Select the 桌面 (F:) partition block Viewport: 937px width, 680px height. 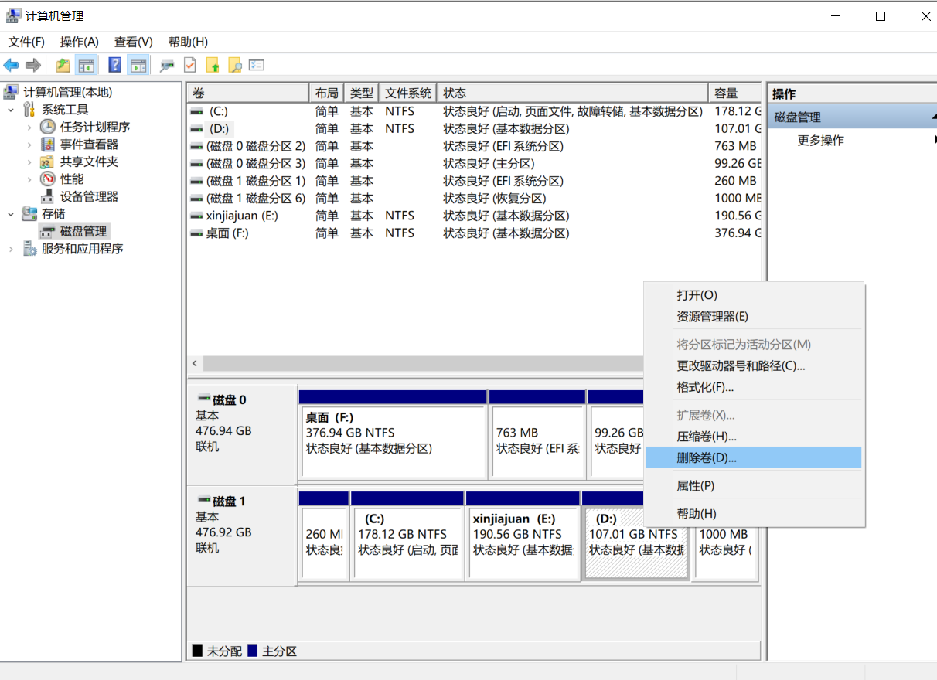click(393, 434)
